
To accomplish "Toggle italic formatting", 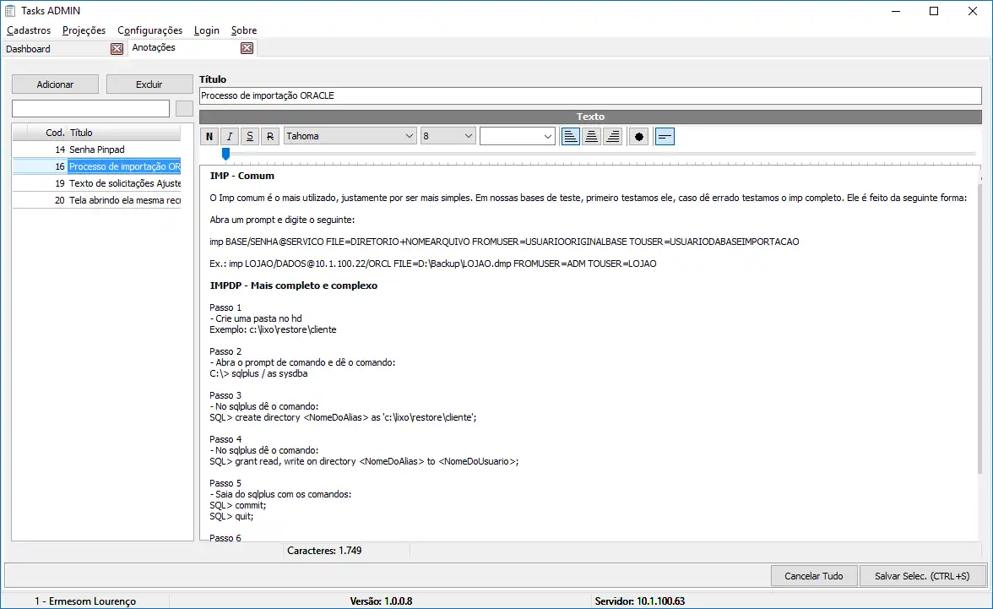I will pos(230,136).
